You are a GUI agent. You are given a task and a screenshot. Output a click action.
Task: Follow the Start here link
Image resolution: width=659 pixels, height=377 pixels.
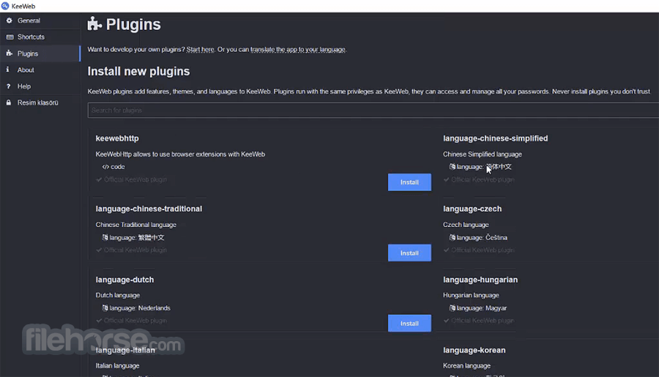201,49
